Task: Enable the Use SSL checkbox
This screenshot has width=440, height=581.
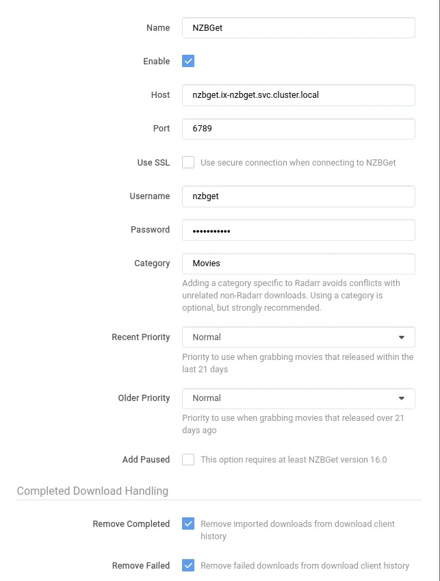Action: pos(188,162)
